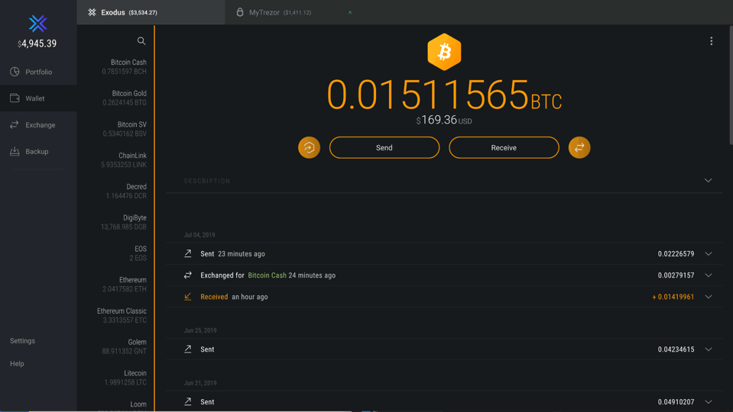This screenshot has width=733, height=412.
Task: Click the round orange icon left of Send
Action: [x=309, y=147]
